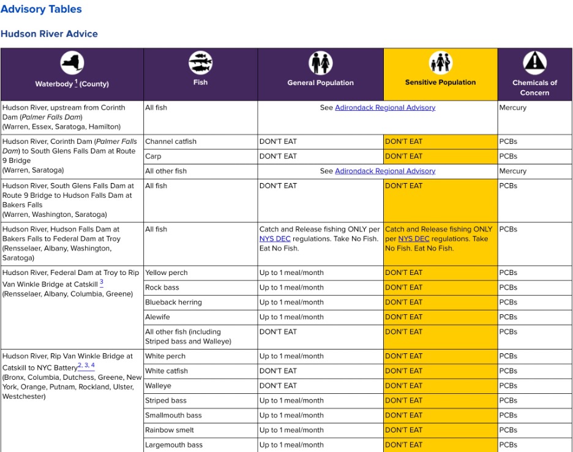Image resolution: width=573 pixels, height=452 pixels.
Task: Click the Chemicals of Concern warning icon
Action: [x=534, y=63]
